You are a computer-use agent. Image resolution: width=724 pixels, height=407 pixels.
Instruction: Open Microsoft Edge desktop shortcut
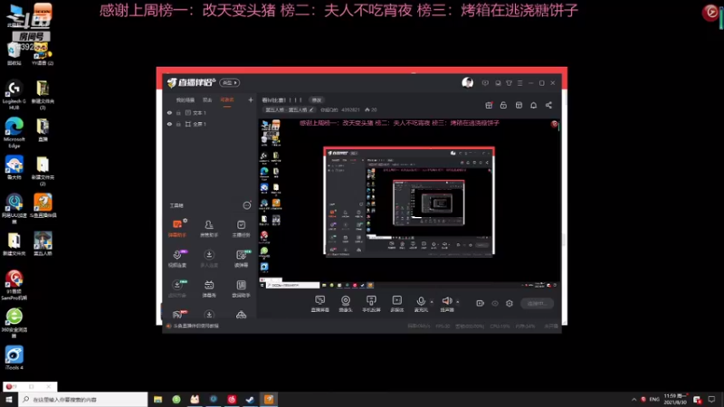pyautogui.click(x=14, y=132)
